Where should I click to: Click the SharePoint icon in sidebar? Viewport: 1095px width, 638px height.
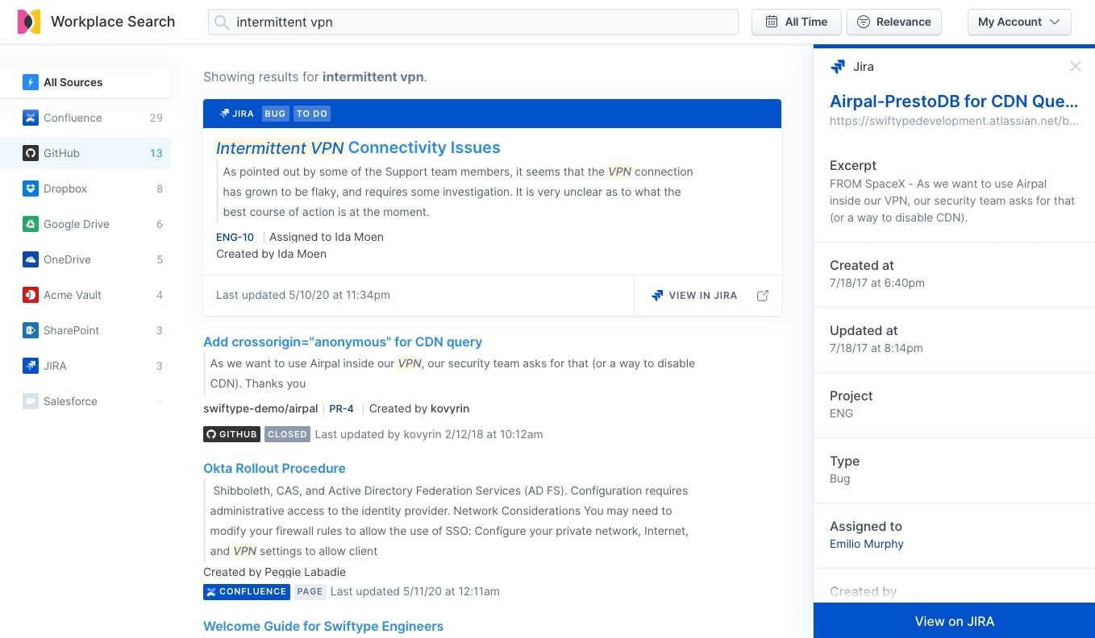pos(30,330)
